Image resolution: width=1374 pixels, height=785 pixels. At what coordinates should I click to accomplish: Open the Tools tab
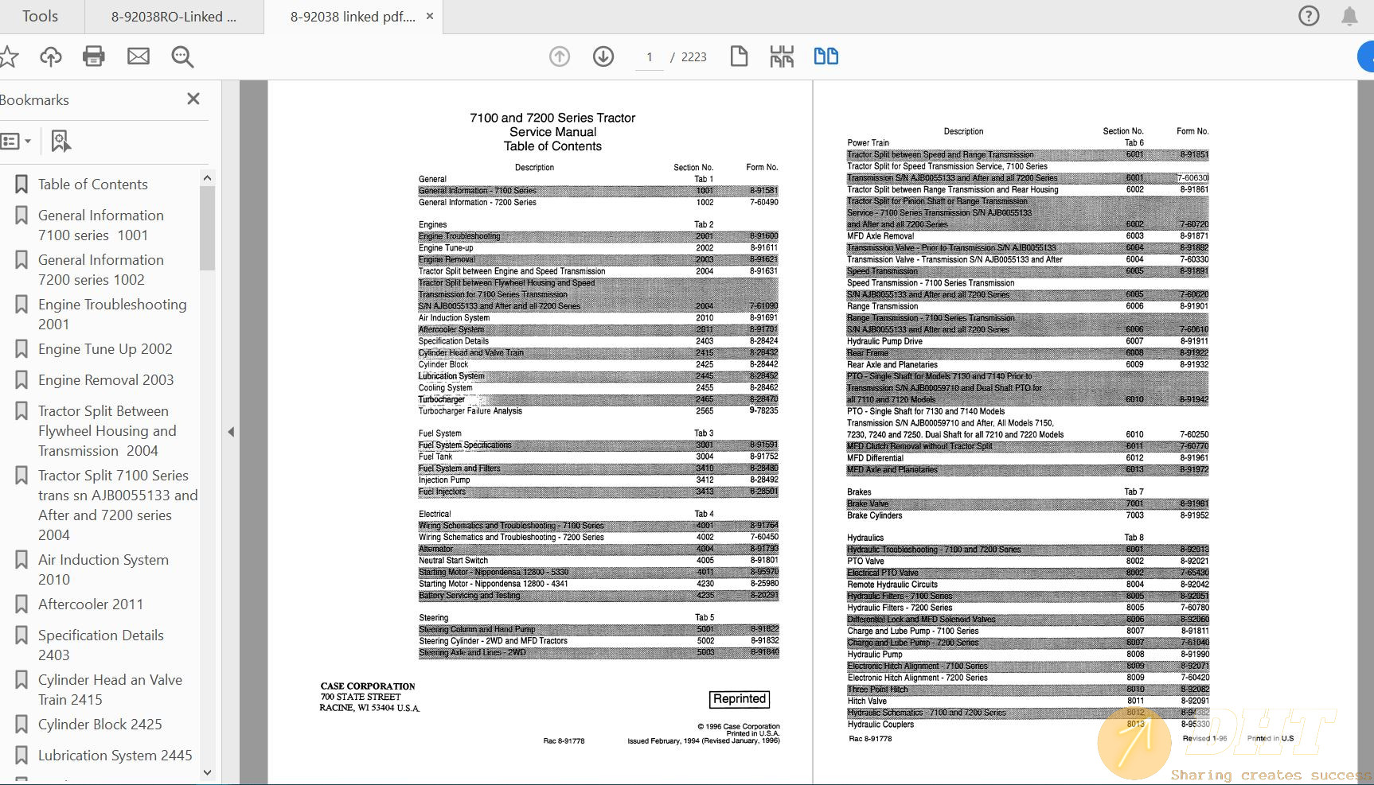click(x=39, y=16)
